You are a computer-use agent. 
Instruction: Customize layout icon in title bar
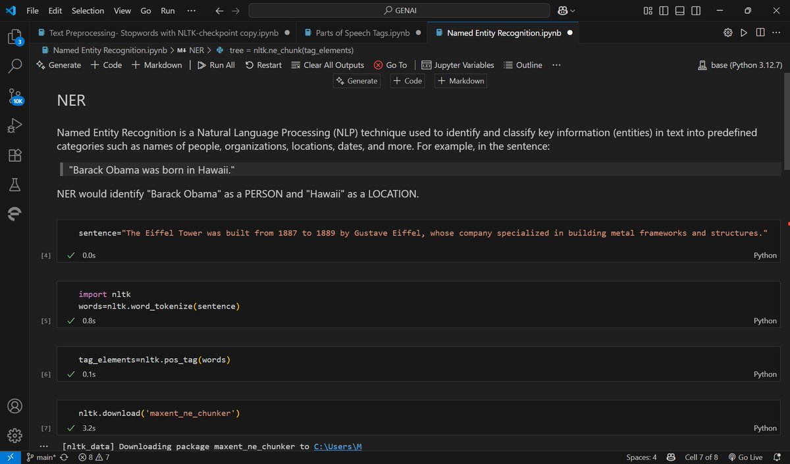(x=648, y=11)
